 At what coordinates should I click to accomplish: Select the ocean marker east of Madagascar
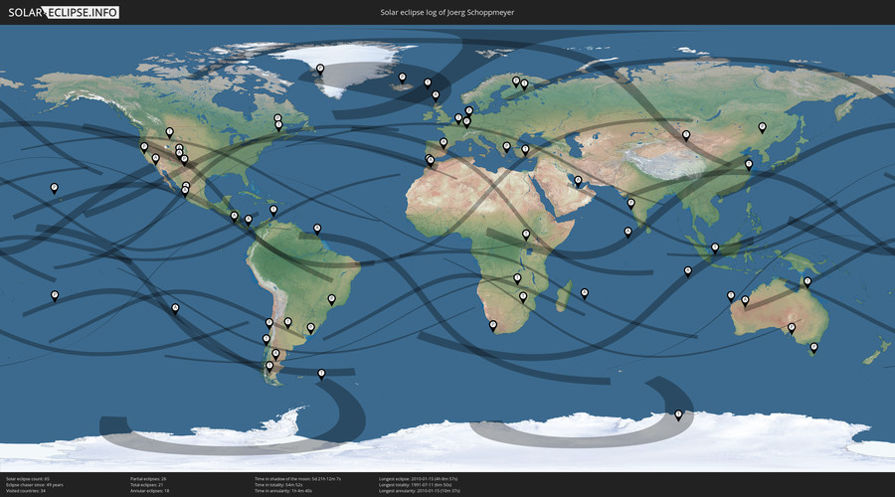point(584,293)
